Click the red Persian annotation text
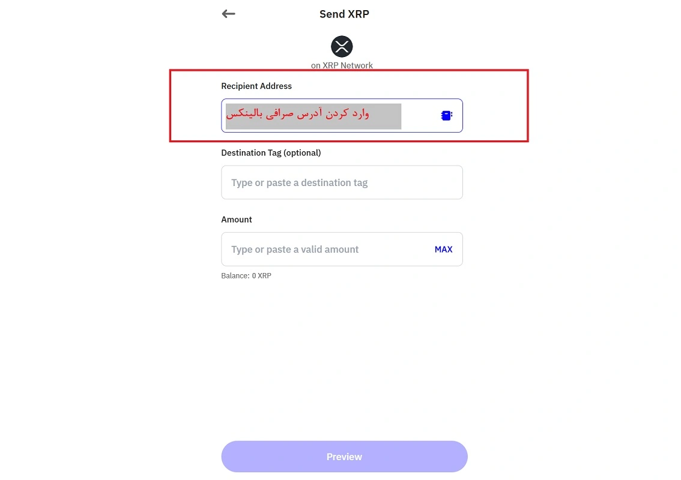 point(297,114)
